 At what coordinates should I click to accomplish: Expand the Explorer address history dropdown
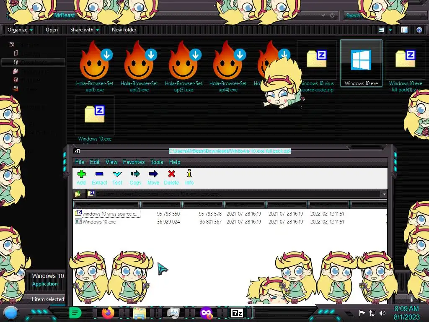click(323, 16)
